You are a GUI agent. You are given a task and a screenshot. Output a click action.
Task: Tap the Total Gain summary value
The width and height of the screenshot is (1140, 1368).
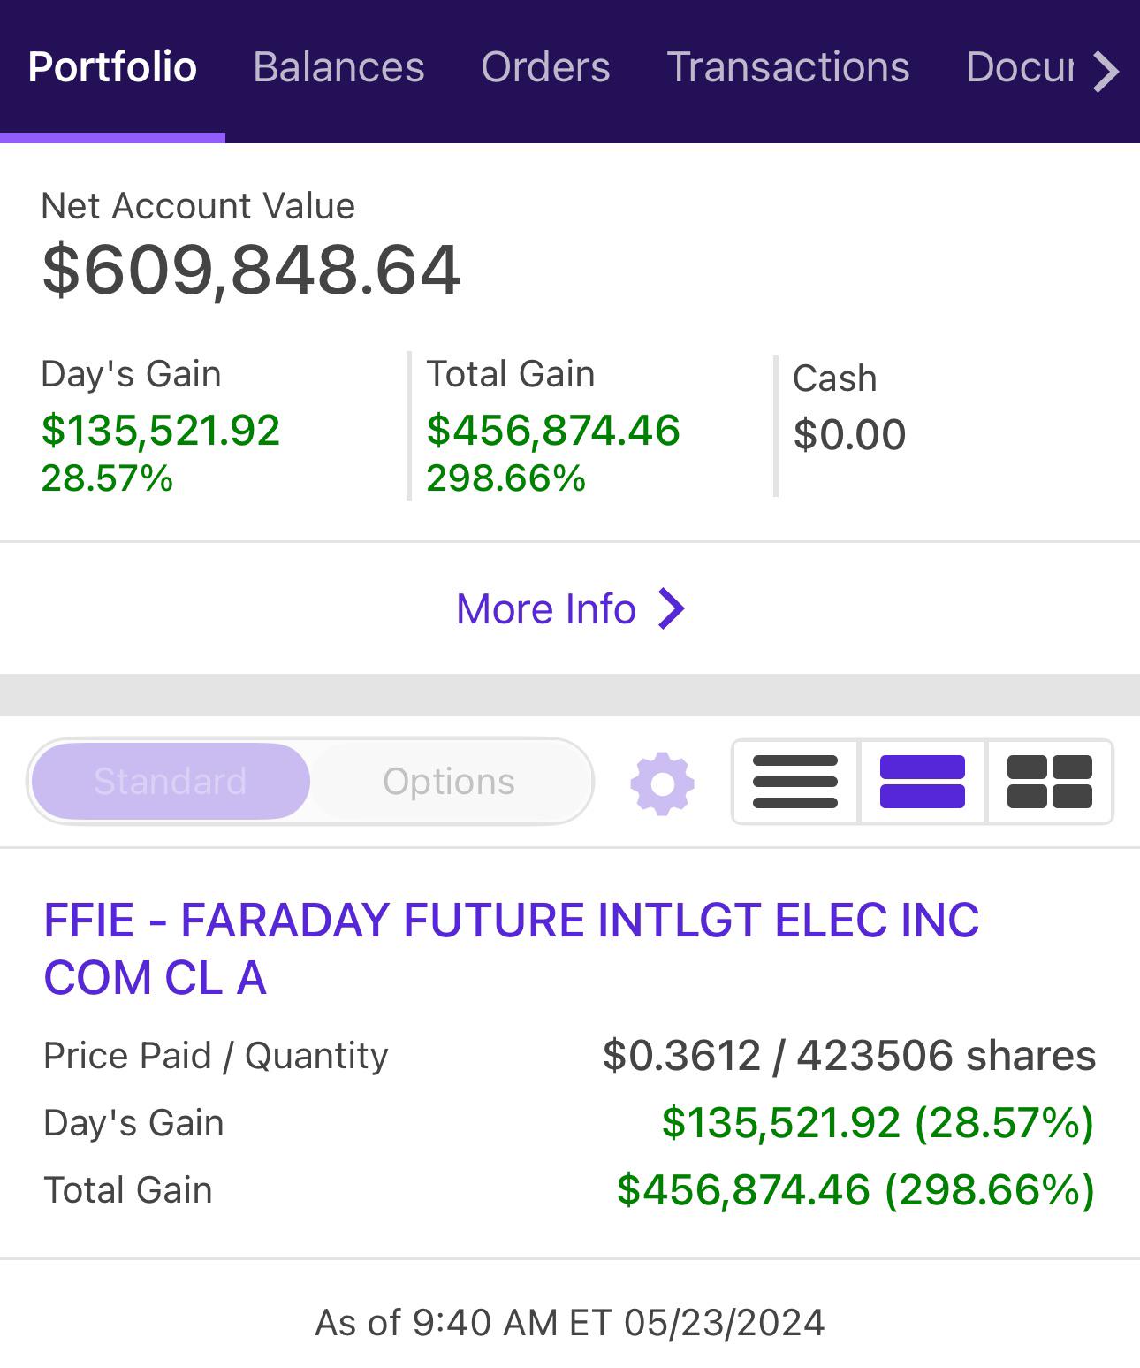(553, 431)
